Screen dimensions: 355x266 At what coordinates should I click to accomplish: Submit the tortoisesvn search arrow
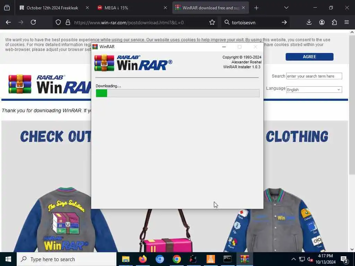click(284, 22)
